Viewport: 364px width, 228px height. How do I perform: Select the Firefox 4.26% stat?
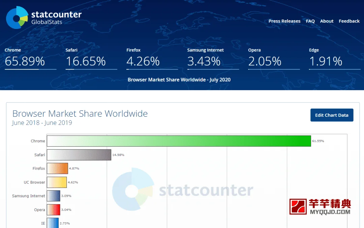(x=152, y=59)
